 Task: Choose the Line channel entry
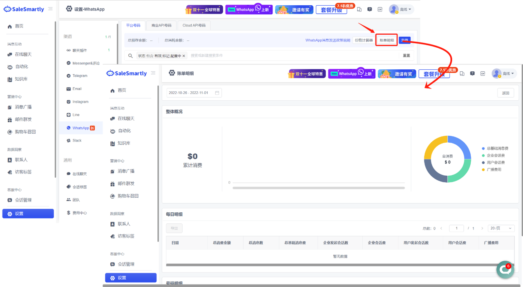(x=76, y=115)
